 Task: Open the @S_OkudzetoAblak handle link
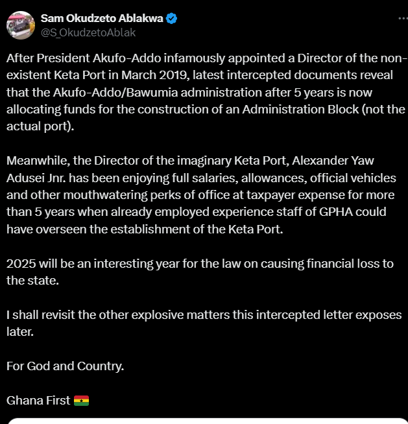[88, 32]
